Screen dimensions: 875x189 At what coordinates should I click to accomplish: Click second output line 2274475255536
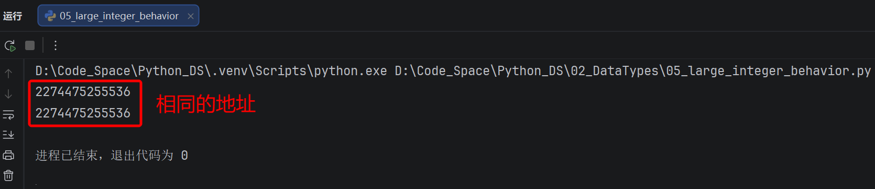tap(83, 113)
